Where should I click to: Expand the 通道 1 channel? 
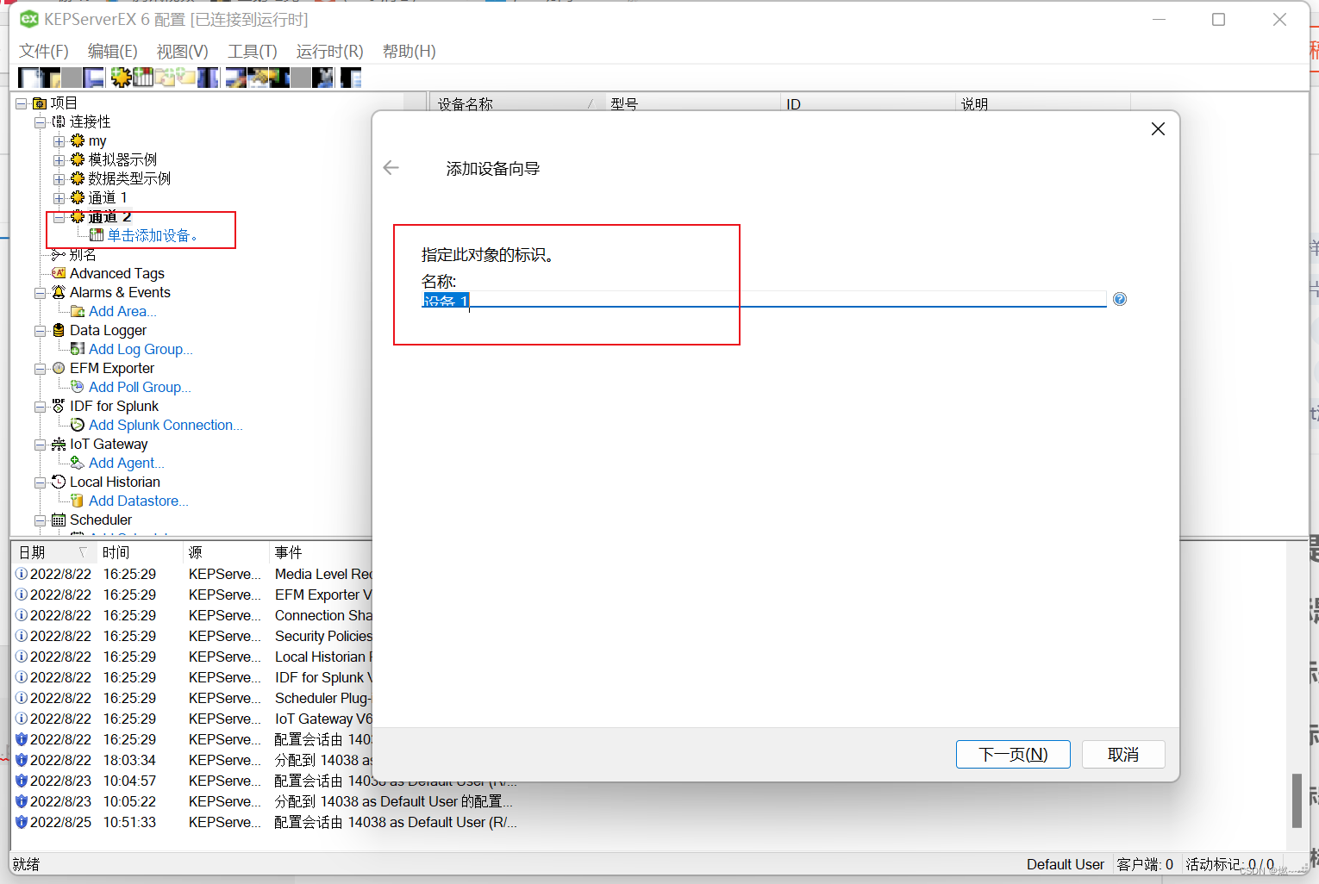click(x=59, y=198)
